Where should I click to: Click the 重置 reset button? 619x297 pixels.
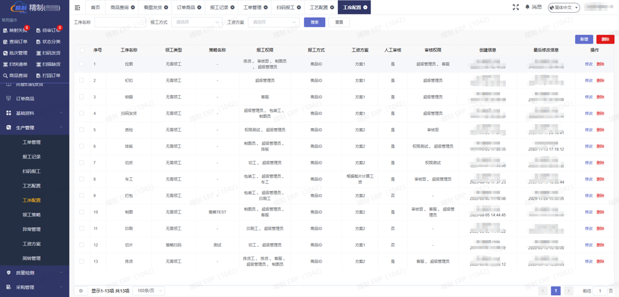(x=339, y=22)
